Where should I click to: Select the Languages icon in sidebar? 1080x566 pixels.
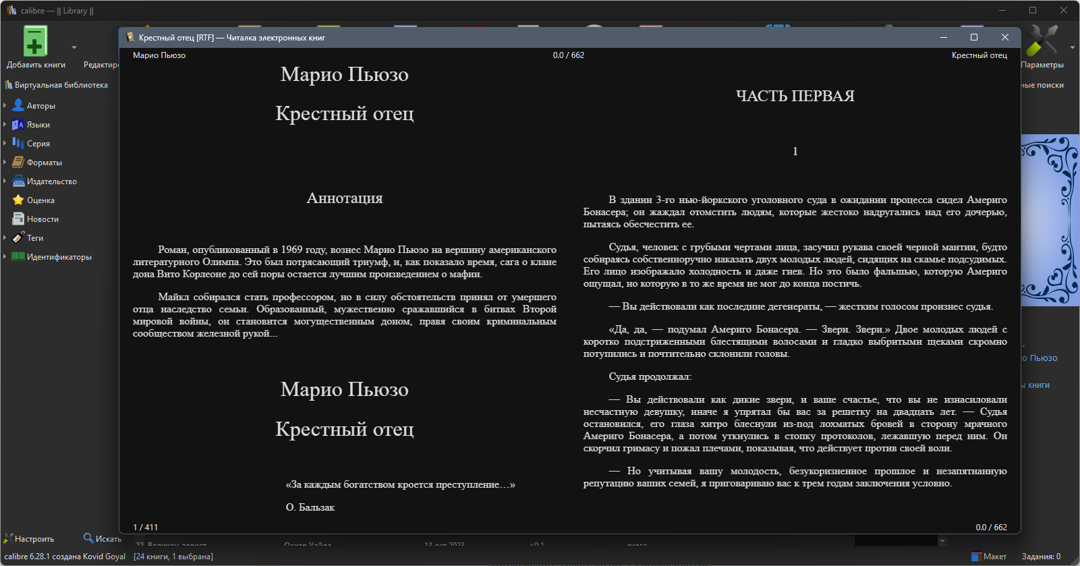[18, 124]
